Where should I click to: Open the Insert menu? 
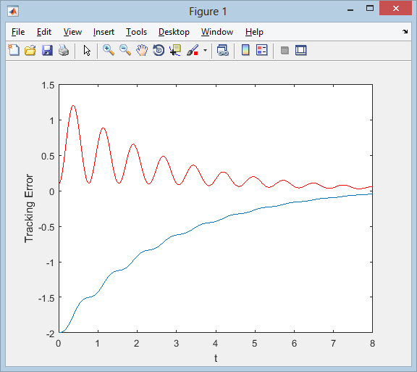coord(104,32)
